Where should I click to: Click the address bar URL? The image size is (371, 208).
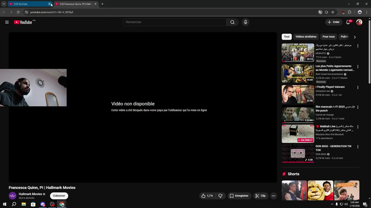coord(52,12)
